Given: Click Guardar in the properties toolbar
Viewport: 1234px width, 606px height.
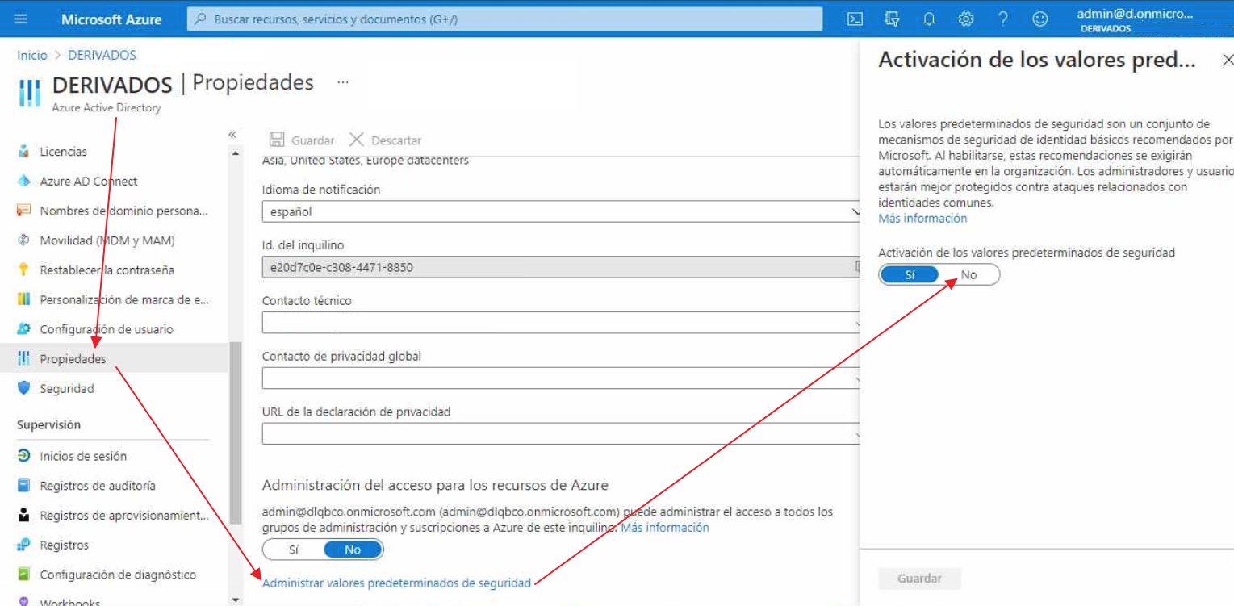Looking at the screenshot, I should pos(301,140).
